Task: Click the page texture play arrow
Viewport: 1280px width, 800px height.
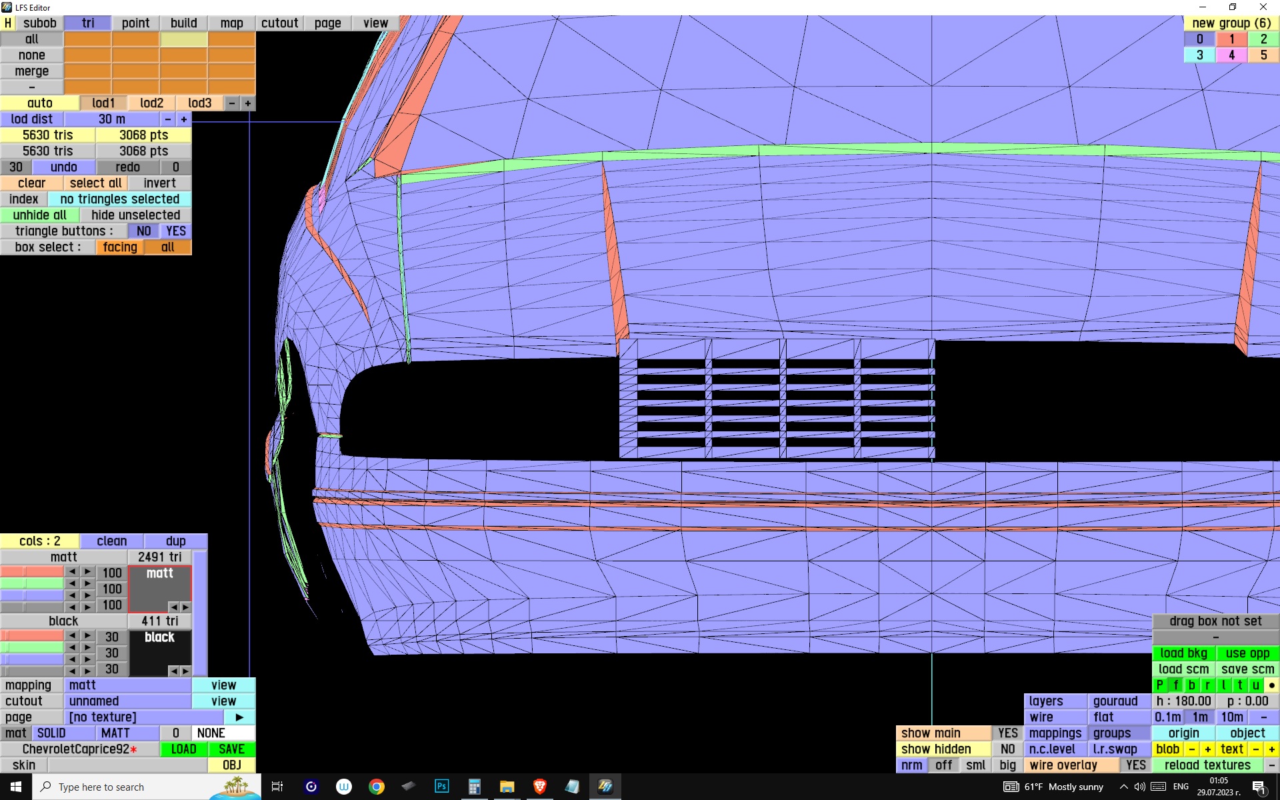Action: (x=239, y=717)
